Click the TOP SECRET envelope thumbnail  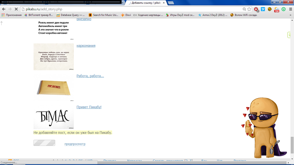[54, 87]
